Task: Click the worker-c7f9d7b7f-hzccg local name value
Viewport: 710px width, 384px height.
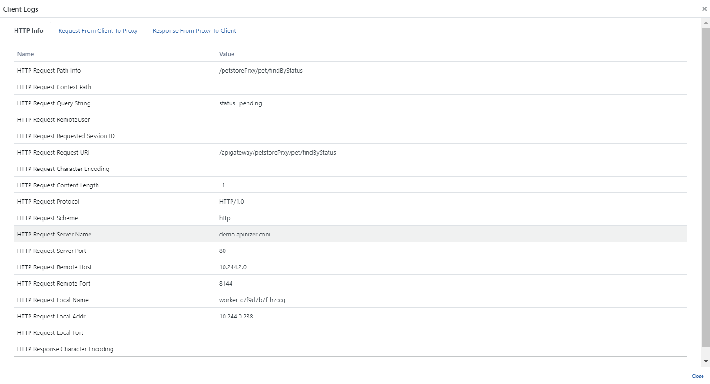Action: point(252,300)
